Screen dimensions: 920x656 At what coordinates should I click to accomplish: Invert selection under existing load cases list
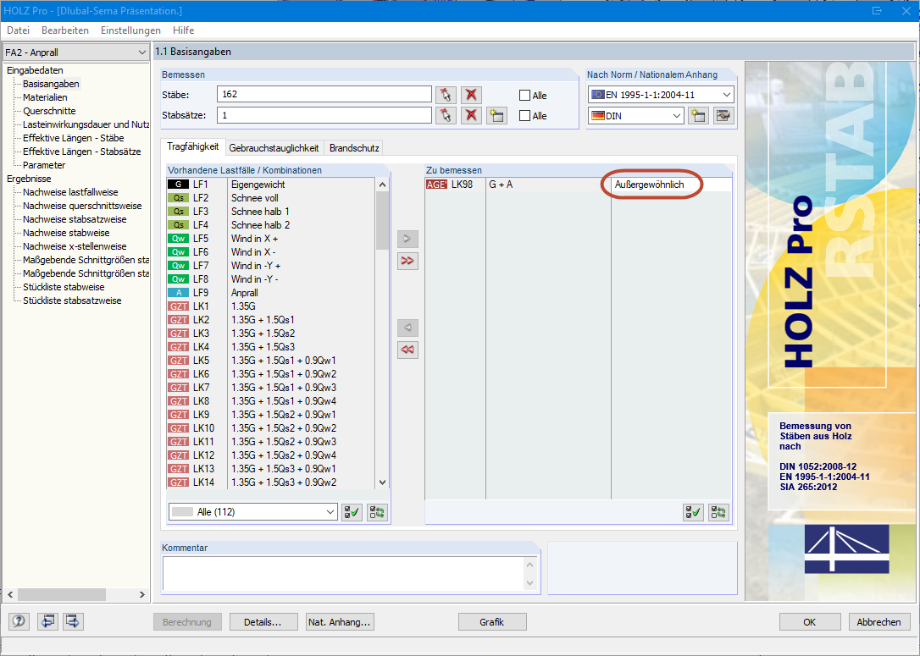(x=377, y=512)
